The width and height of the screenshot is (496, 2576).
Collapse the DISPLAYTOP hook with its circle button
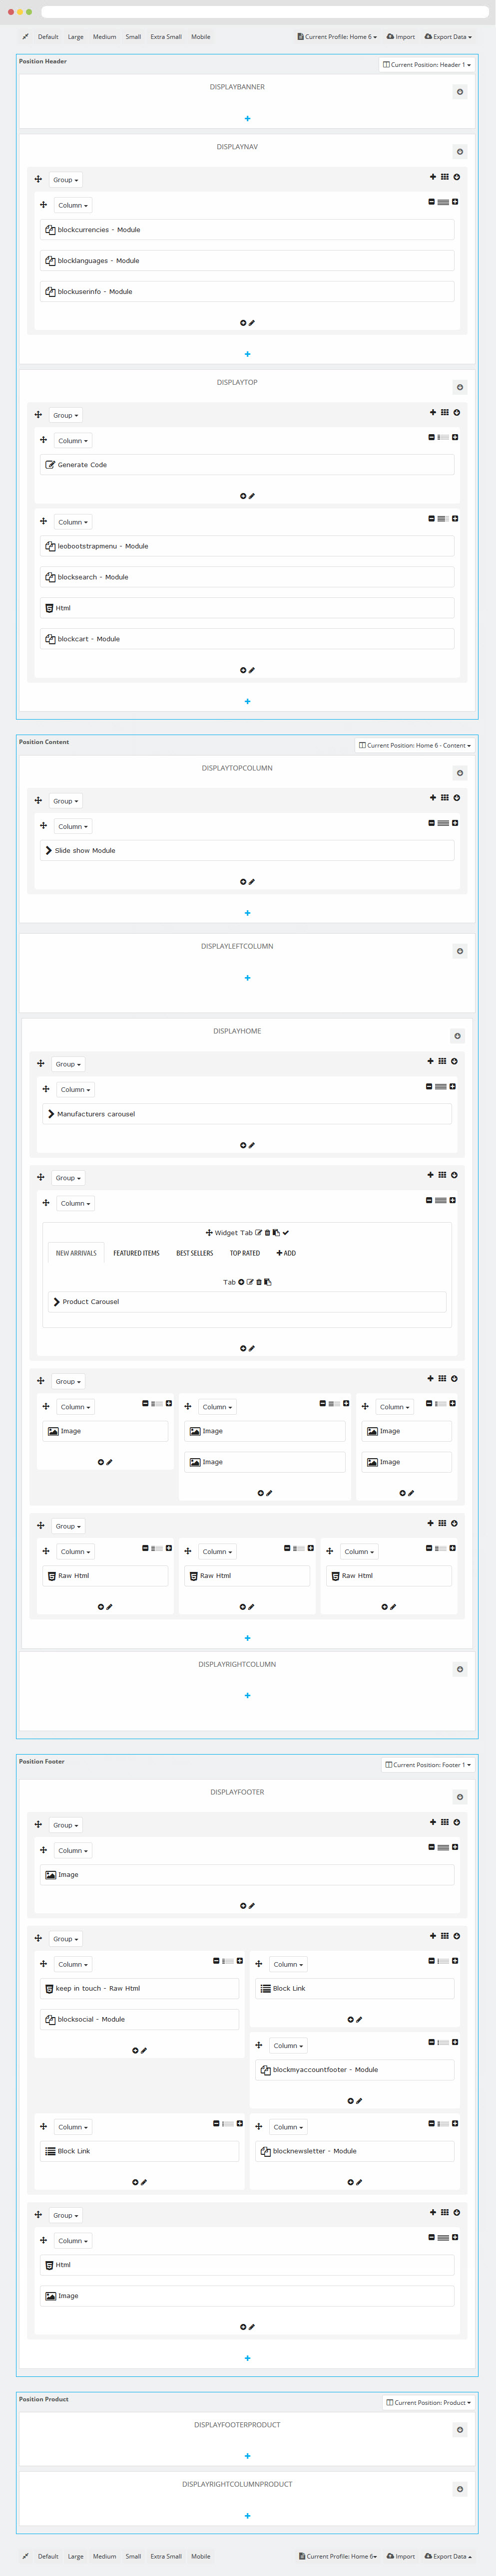[460, 387]
